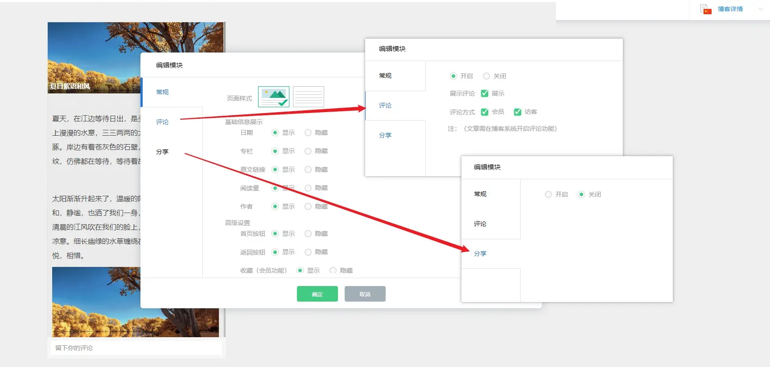Click the 留下你的评论 comment input field

tap(136, 348)
